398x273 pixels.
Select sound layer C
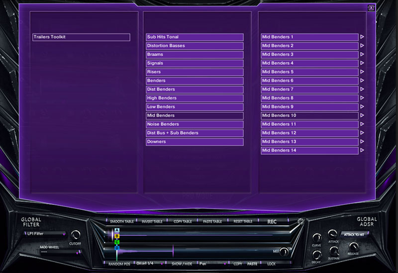click(117, 242)
